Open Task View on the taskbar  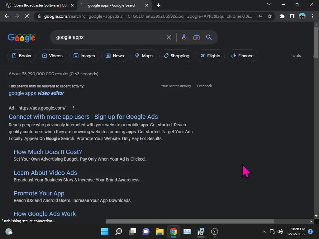[x=132, y=232]
